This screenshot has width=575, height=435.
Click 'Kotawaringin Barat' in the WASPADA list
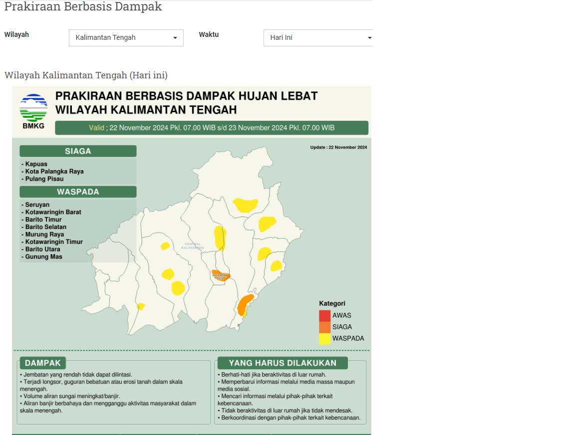click(53, 212)
